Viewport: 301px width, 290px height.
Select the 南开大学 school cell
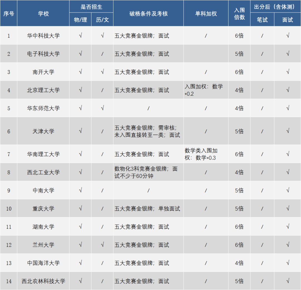pos(43,72)
